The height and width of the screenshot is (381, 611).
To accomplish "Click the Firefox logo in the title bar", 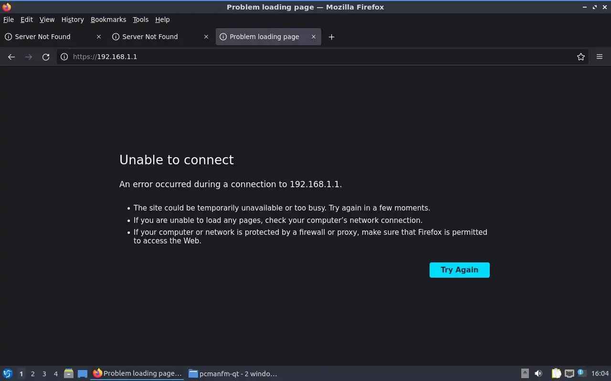I will coord(7,7).
